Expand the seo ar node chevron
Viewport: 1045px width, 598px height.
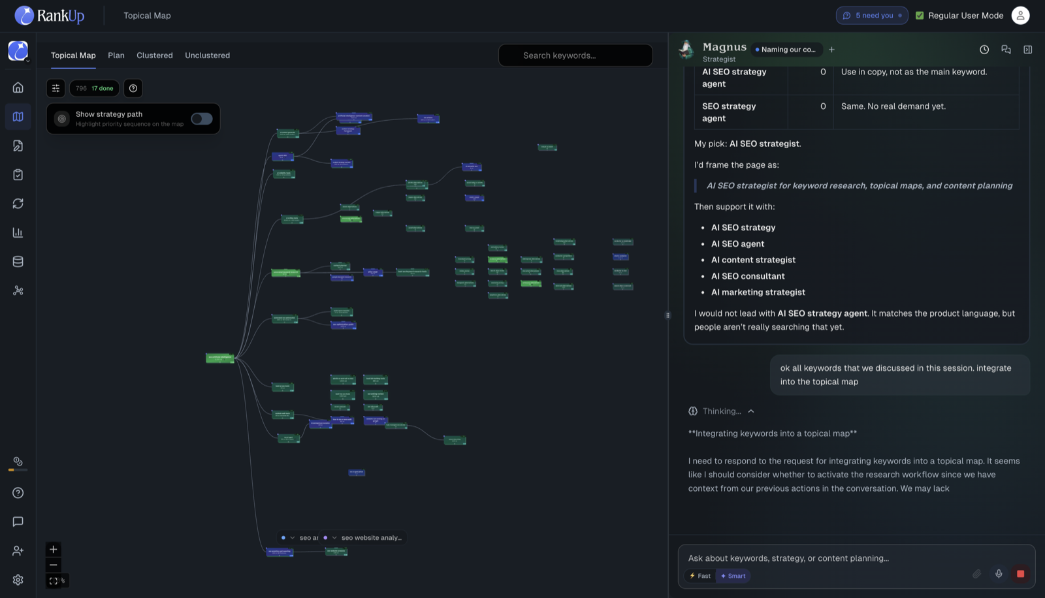point(292,538)
